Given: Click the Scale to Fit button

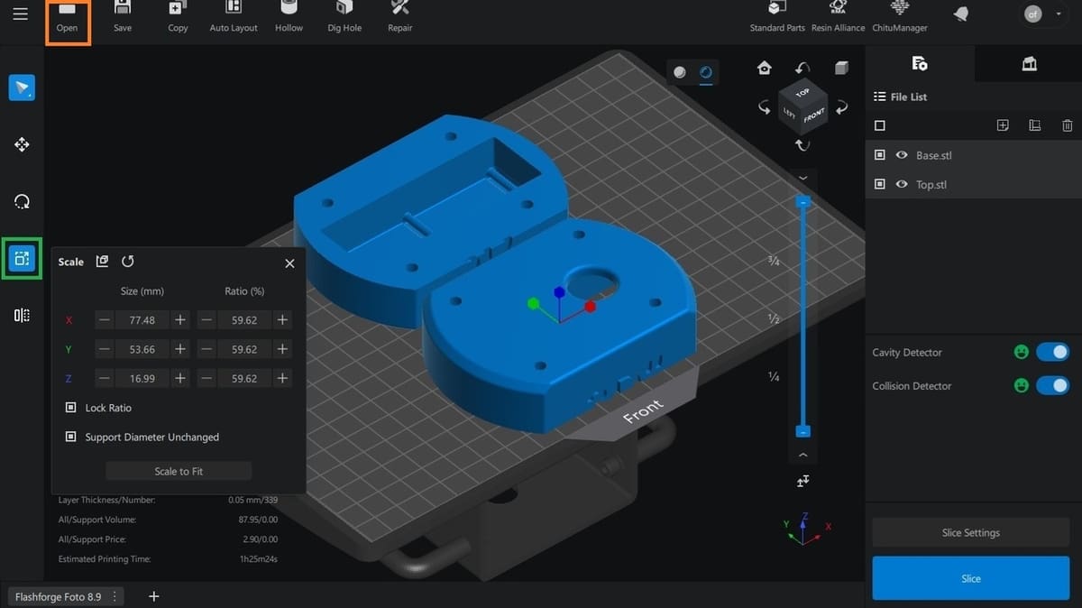Looking at the screenshot, I should click(179, 471).
